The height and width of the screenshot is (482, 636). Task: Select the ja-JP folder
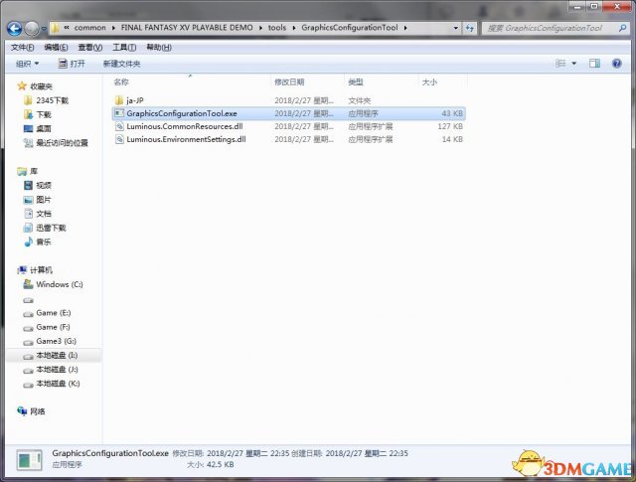[x=135, y=100]
